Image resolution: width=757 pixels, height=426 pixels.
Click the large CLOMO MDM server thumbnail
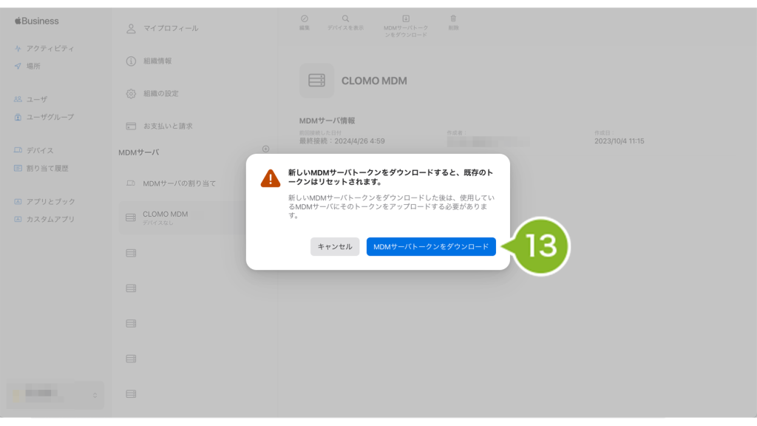tap(316, 81)
